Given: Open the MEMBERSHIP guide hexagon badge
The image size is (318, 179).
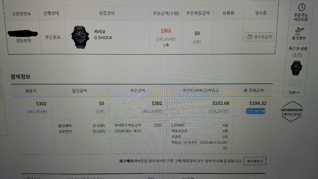Looking at the screenshot, I should 292,111.
